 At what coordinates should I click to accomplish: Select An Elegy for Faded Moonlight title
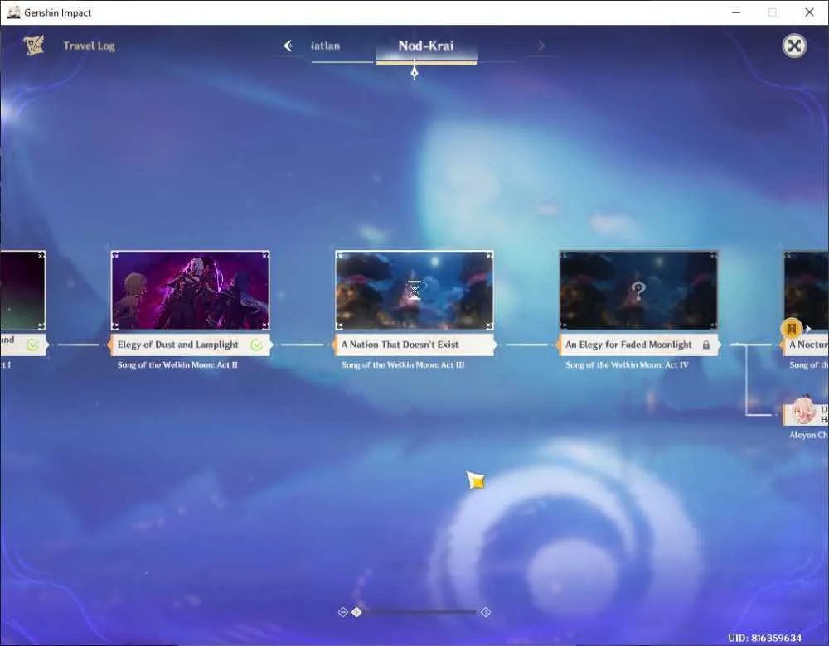click(628, 345)
